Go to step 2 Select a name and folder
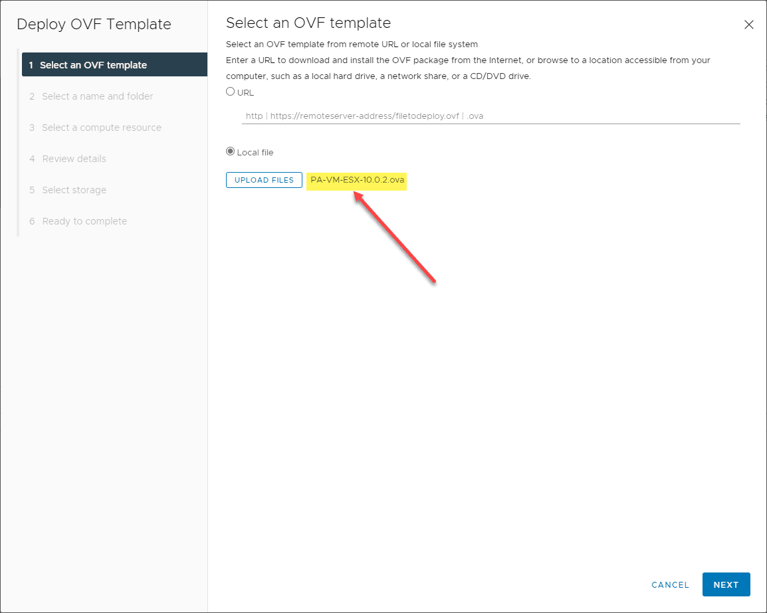The height and width of the screenshot is (613, 767). 97,96
